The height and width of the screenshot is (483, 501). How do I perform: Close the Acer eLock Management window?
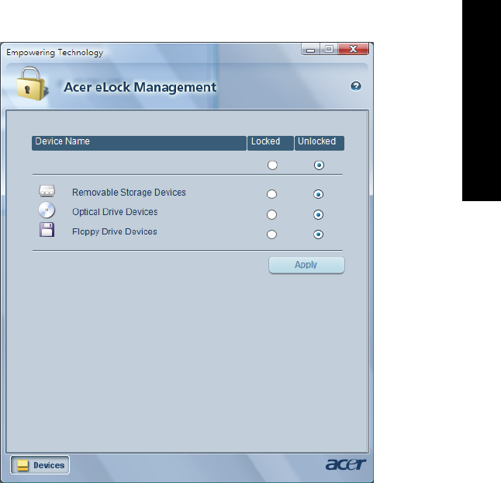[x=354, y=50]
